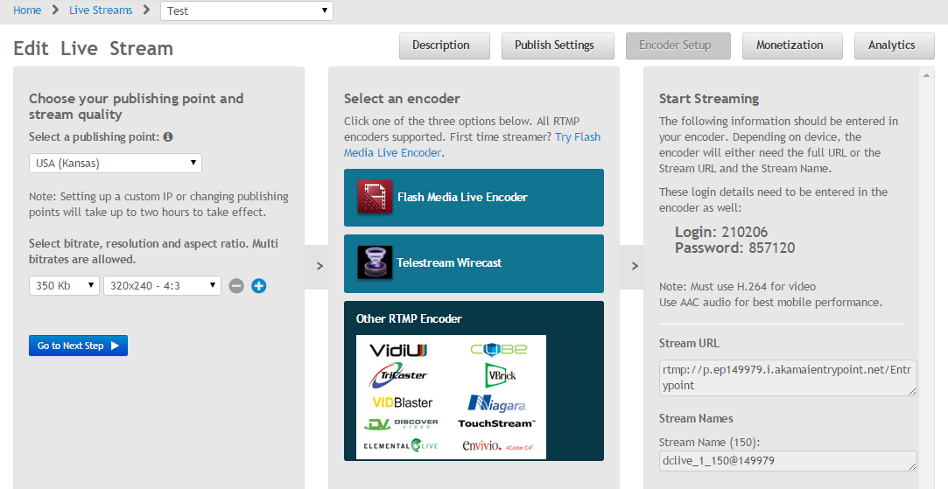Click the Go to Next Step button
Screen dimensions: 948x489
point(78,346)
